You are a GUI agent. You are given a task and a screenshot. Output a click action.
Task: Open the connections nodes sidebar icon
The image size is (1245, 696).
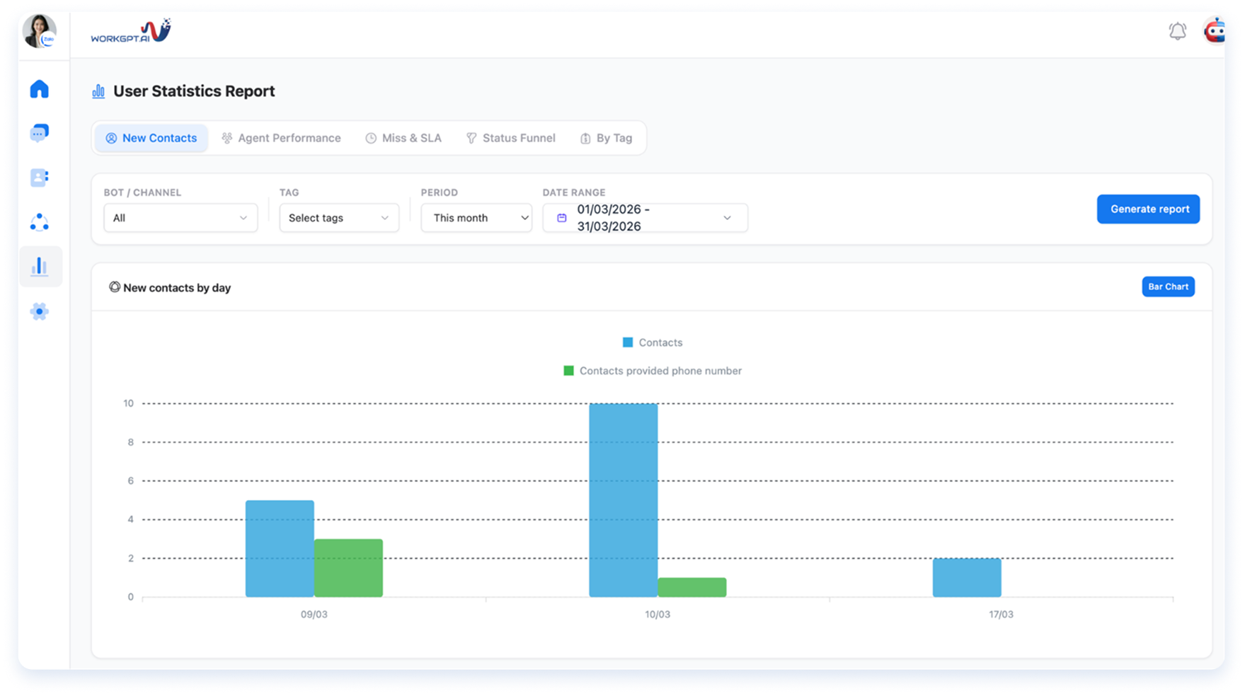pyautogui.click(x=40, y=222)
